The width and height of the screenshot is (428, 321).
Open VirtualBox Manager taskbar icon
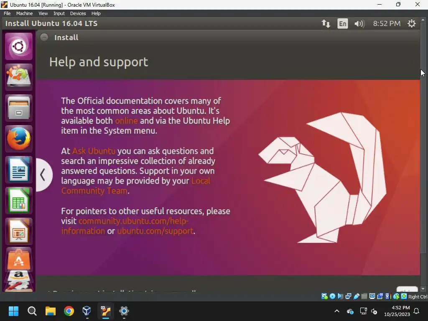[x=87, y=311]
